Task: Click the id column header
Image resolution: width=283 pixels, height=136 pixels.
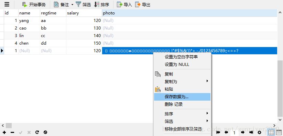Action: (11, 13)
